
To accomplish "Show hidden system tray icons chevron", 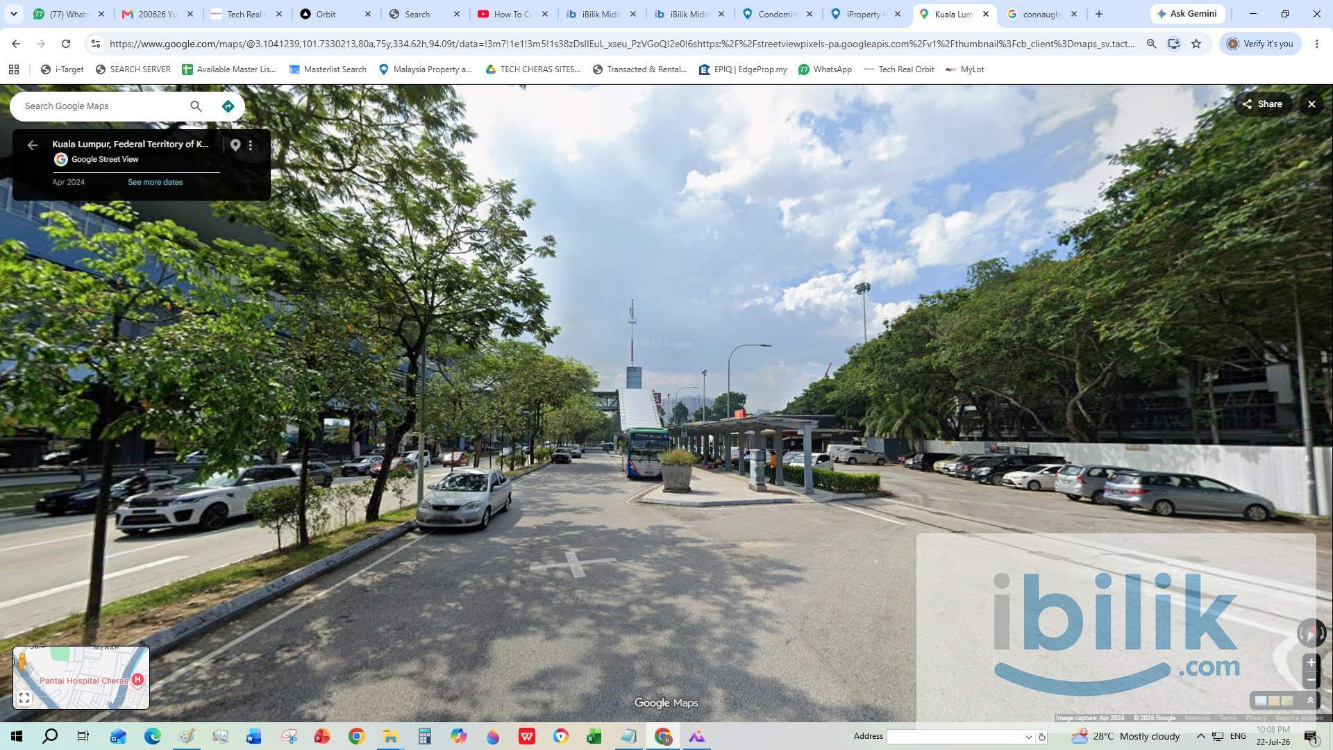I will click(x=1200, y=736).
